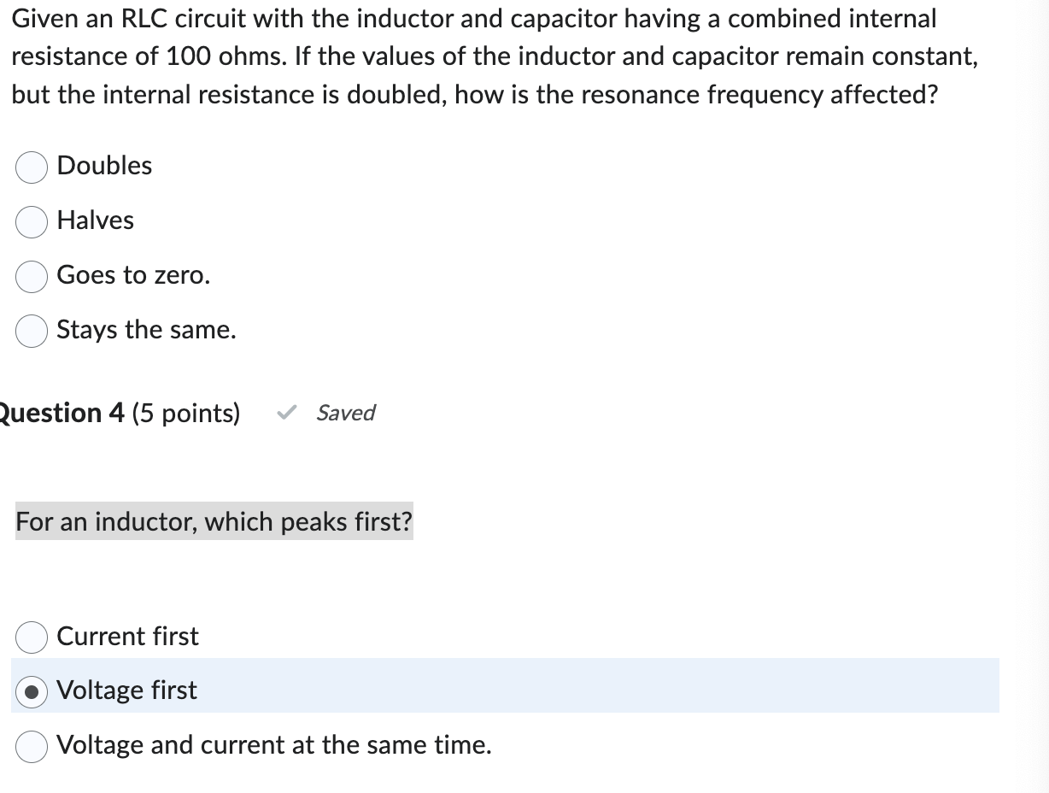Click the circle next to Doubles
The height and width of the screenshot is (793, 1049).
pyautogui.click(x=31, y=167)
